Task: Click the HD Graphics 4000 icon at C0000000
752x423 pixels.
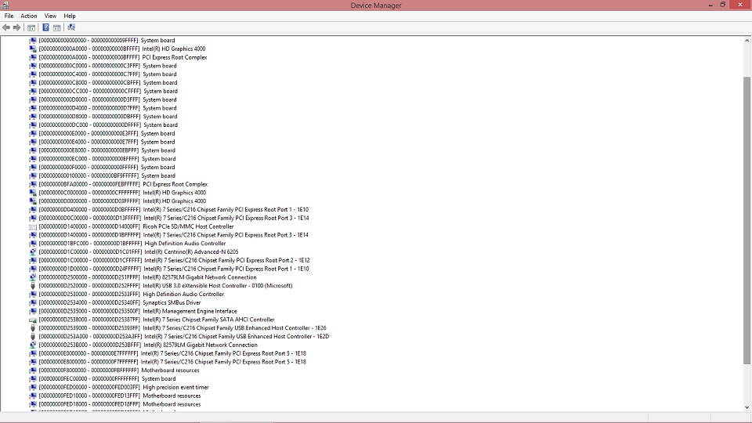Action: 33,193
